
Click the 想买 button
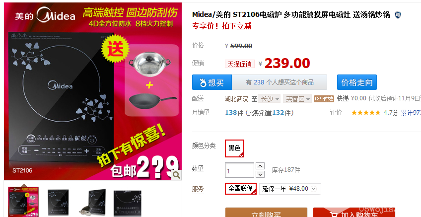tap(212, 82)
